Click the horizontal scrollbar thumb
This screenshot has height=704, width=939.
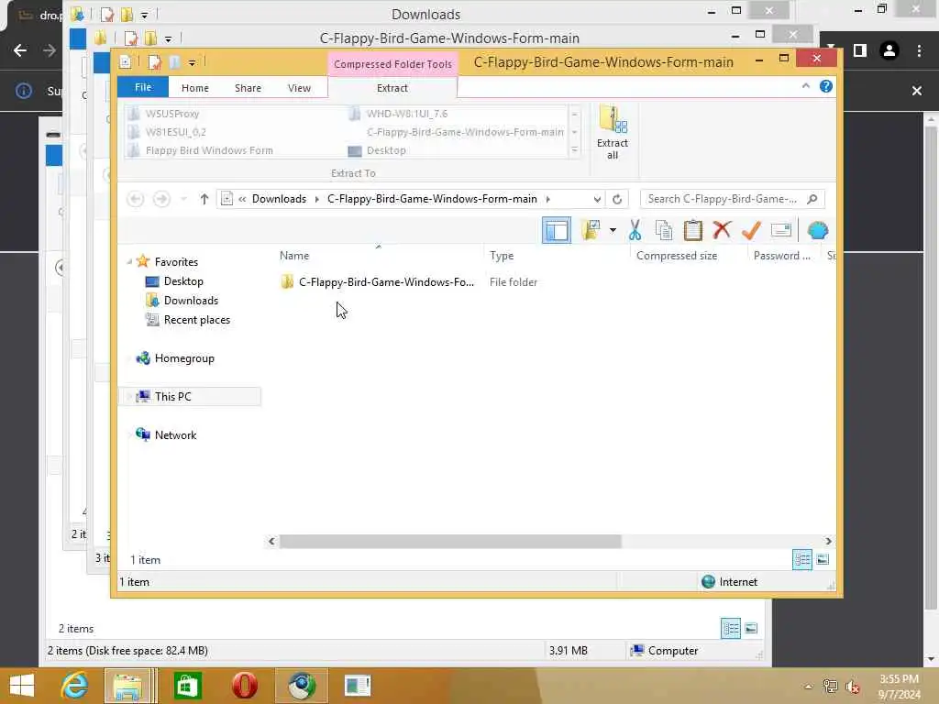coord(450,541)
